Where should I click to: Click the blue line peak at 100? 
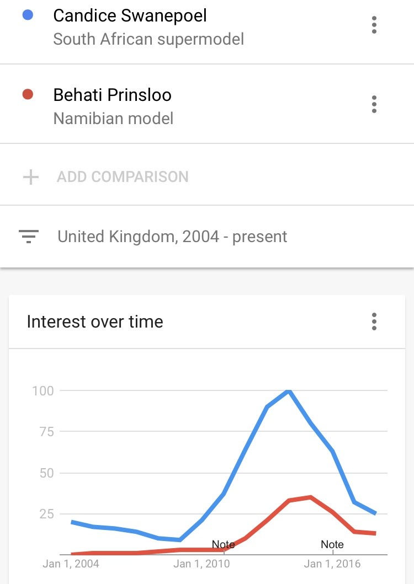point(288,390)
